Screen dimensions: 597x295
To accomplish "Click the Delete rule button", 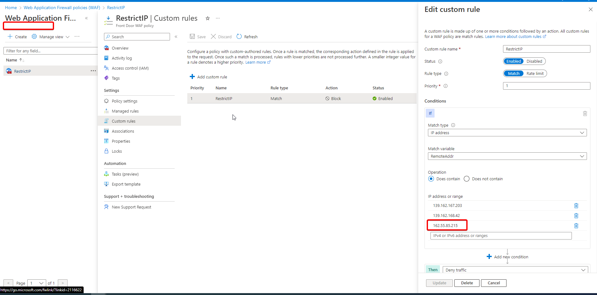I will (467, 283).
